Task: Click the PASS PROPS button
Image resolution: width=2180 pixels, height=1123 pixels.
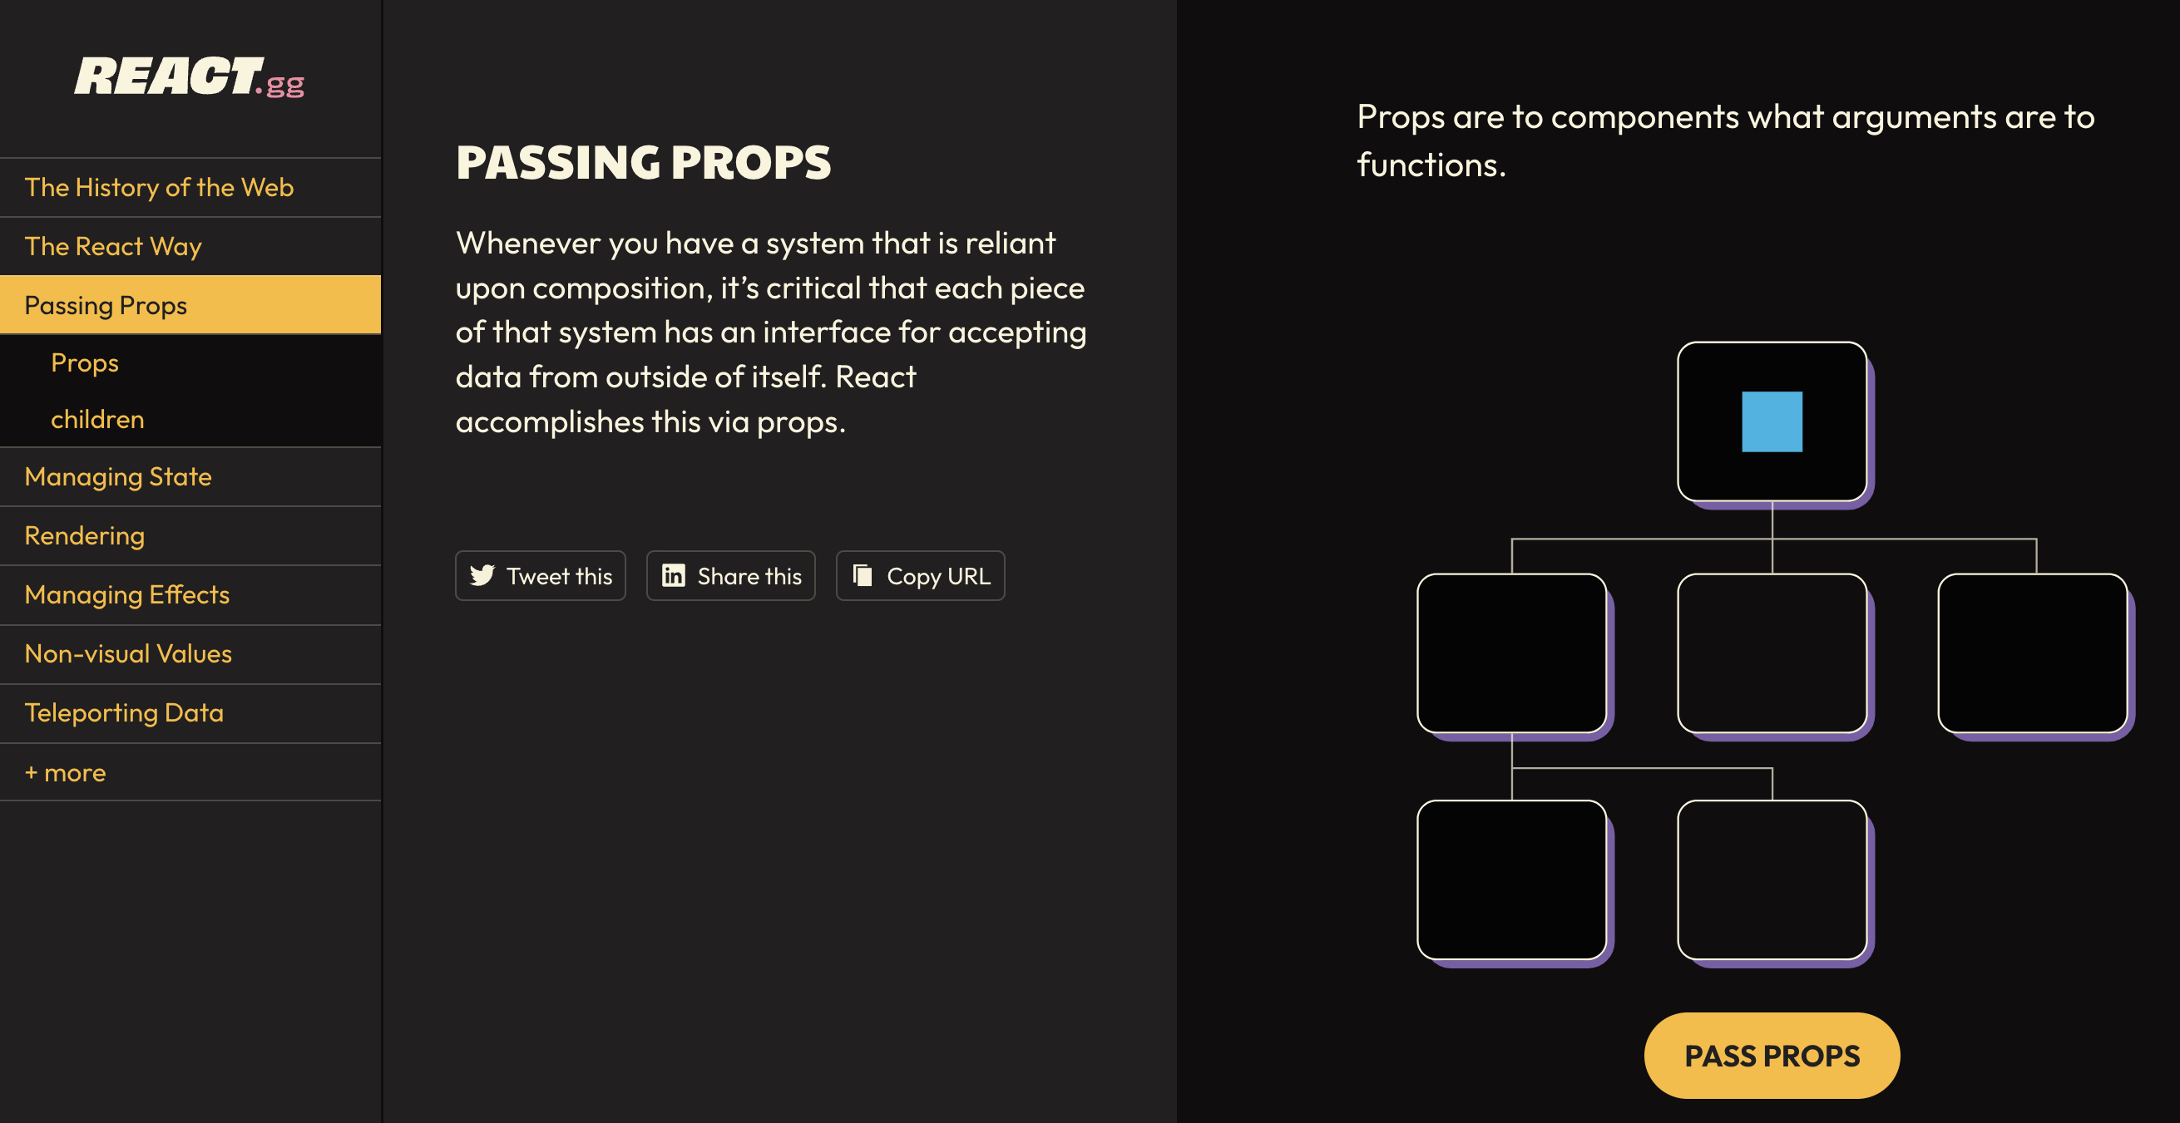Action: pyautogui.click(x=1772, y=1056)
